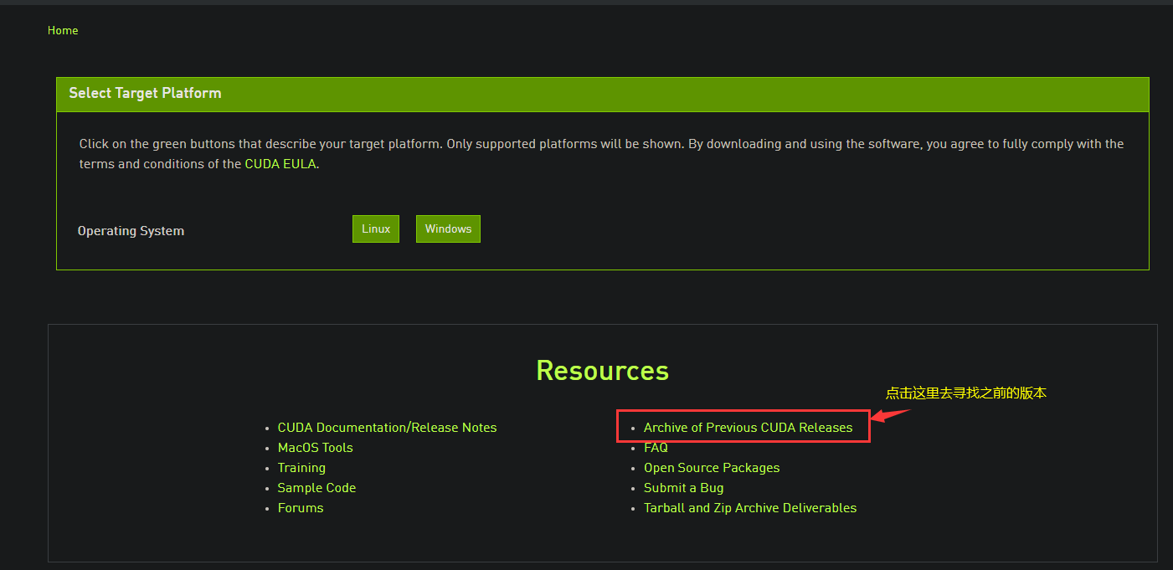The height and width of the screenshot is (570, 1173).
Task: Click the Submit a Bug link
Action: coord(683,488)
